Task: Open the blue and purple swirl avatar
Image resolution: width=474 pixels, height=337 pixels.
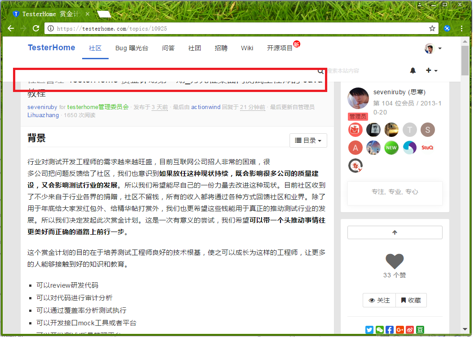Action: click(410, 148)
